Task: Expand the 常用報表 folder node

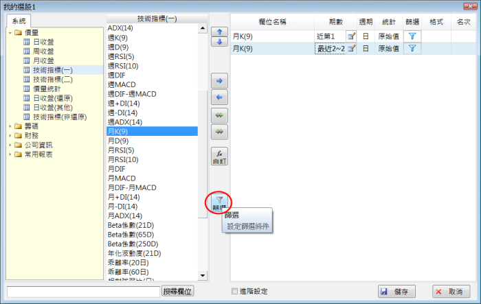Action: pos(10,154)
